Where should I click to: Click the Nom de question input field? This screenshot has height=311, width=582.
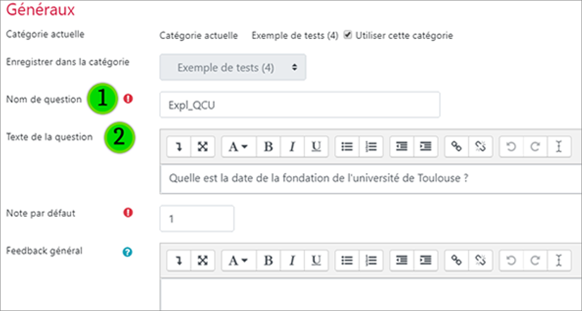click(x=300, y=105)
